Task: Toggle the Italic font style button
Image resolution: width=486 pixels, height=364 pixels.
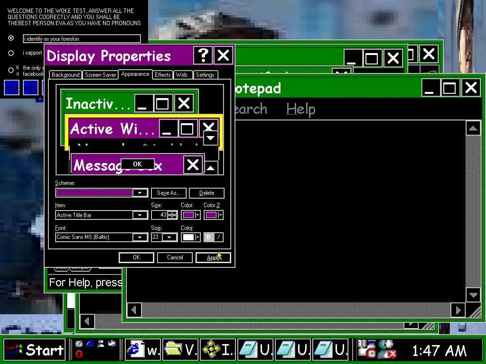Action: [x=218, y=237]
